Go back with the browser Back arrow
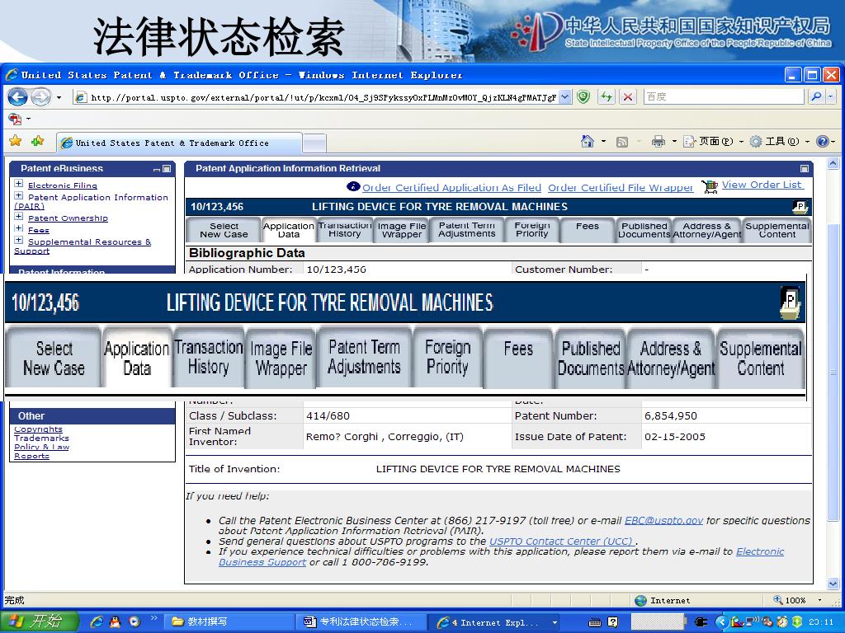 point(17,97)
